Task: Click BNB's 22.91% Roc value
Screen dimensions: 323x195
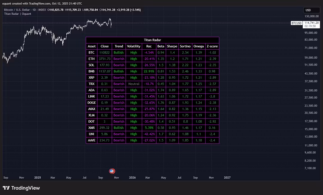Action: click(x=149, y=71)
